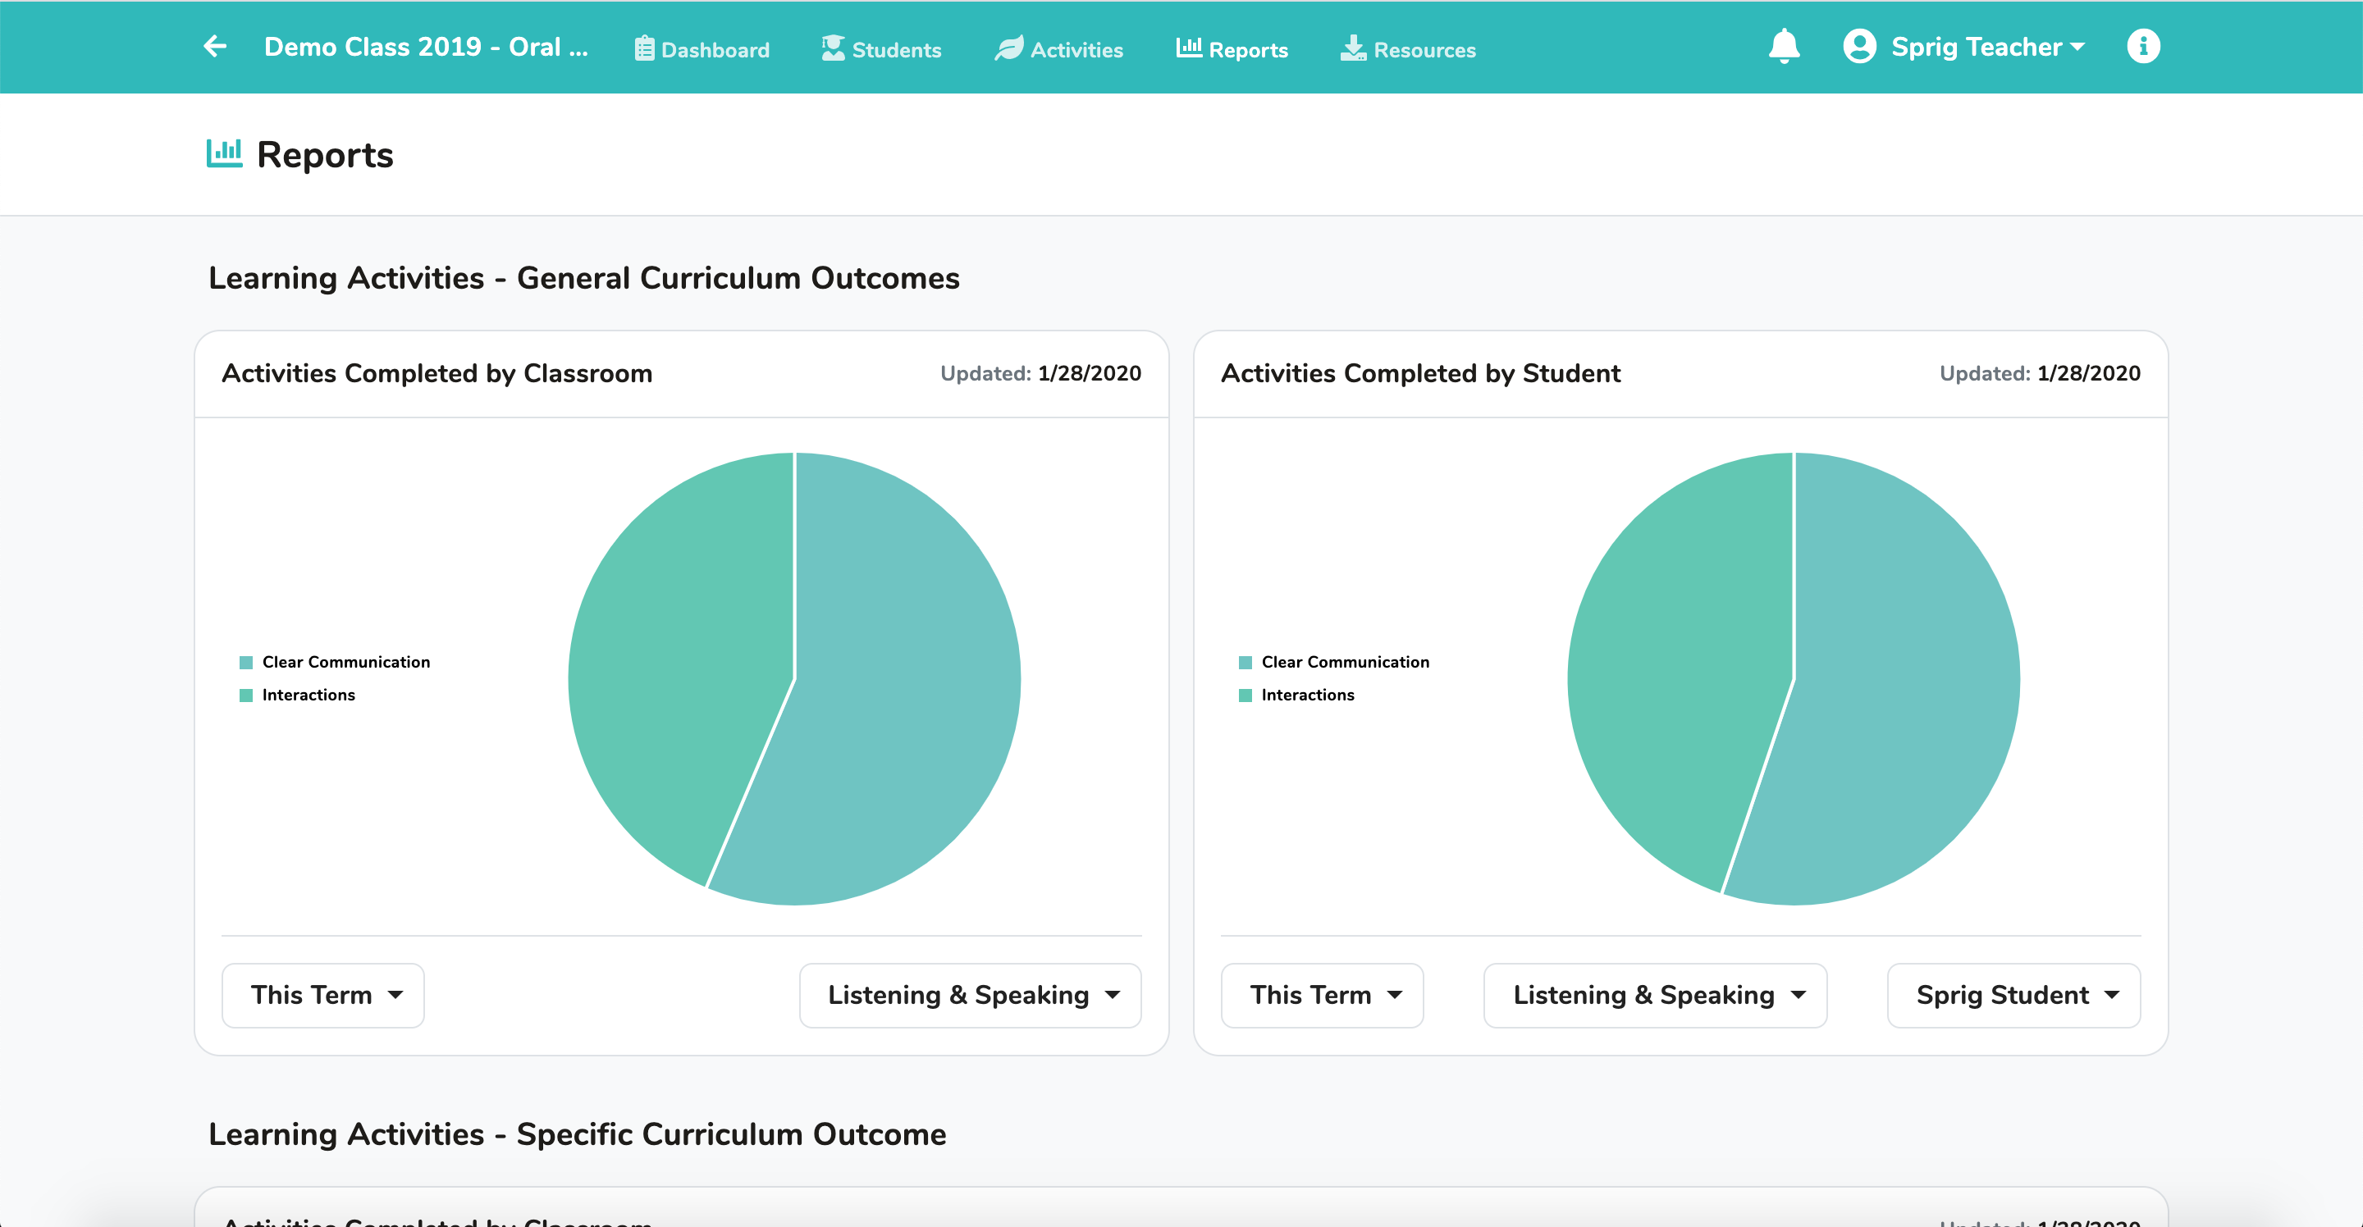2363x1227 pixels.
Task: Switch to the Activities tab
Action: pos(1058,49)
